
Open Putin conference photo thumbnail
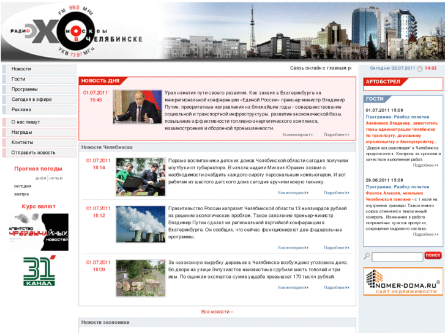pos(137,107)
